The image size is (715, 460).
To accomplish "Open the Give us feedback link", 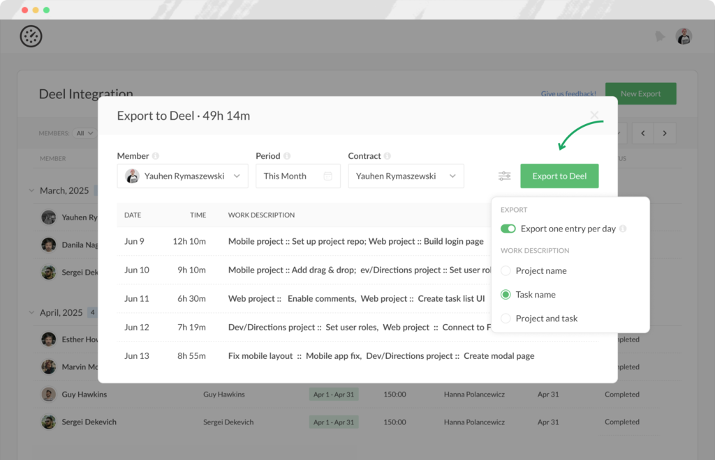I will coord(568,94).
